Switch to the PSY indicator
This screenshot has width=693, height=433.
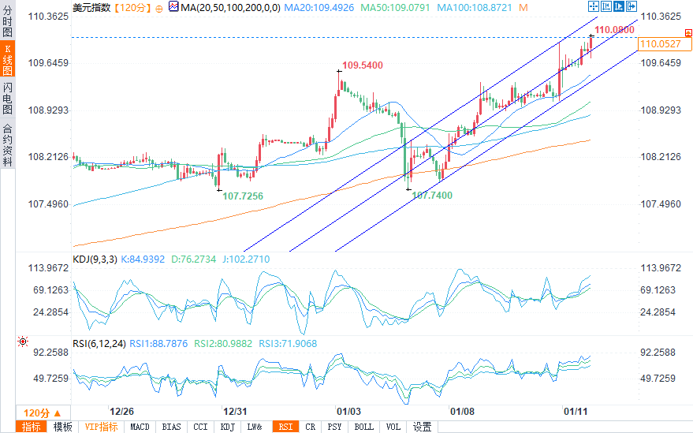[334, 427]
